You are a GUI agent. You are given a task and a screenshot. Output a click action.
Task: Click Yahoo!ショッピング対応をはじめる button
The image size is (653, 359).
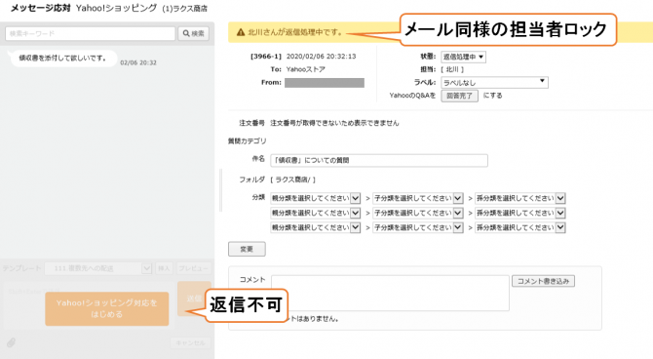point(107,308)
